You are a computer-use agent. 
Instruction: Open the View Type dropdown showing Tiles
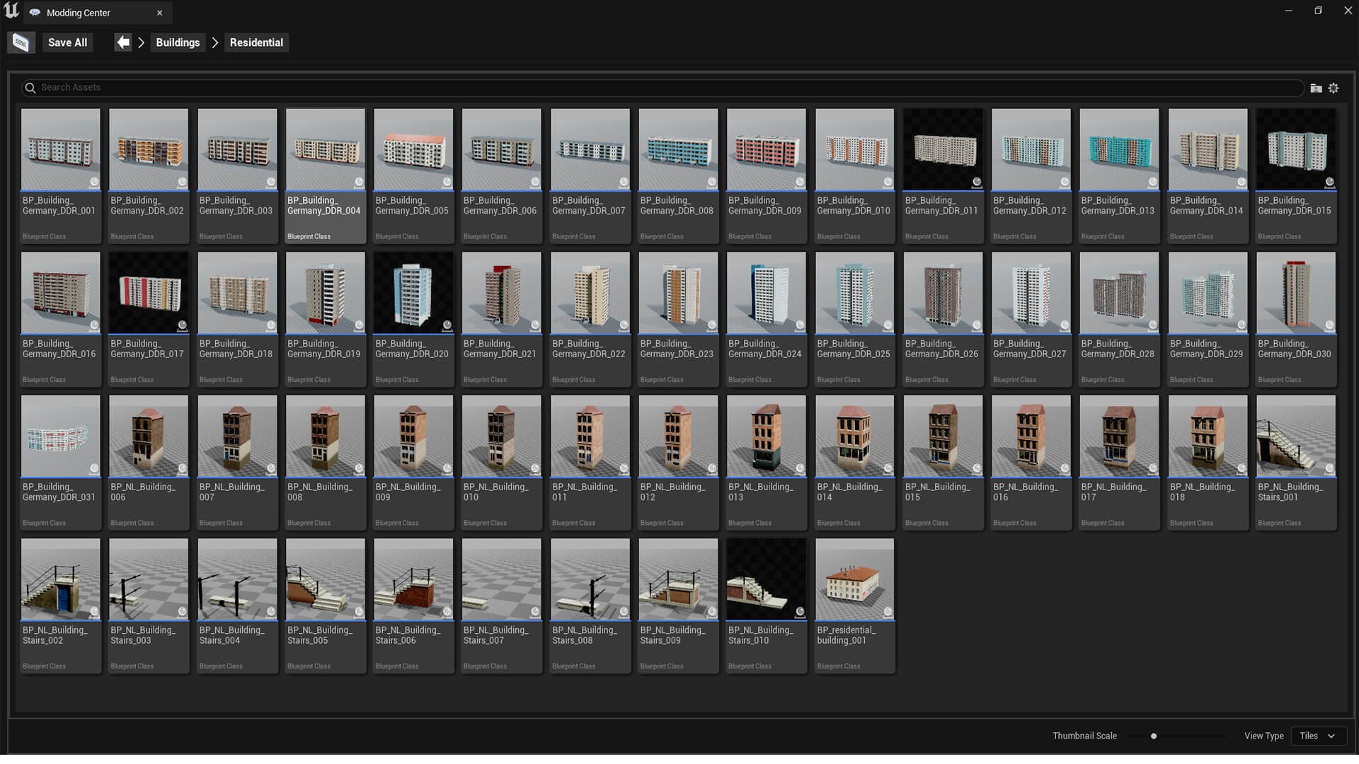(x=1317, y=736)
